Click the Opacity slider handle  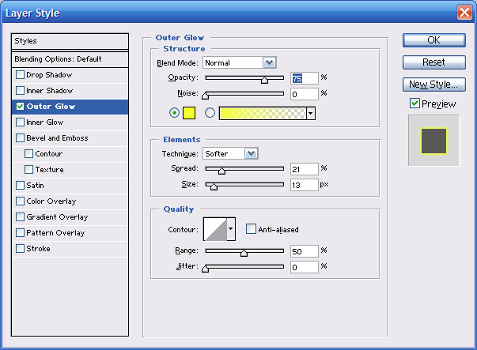pyautogui.click(x=265, y=80)
